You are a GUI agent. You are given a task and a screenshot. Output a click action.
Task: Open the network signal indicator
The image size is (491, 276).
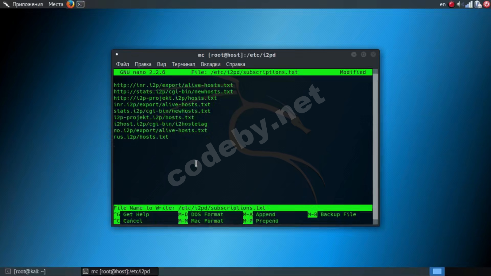(x=469, y=4)
